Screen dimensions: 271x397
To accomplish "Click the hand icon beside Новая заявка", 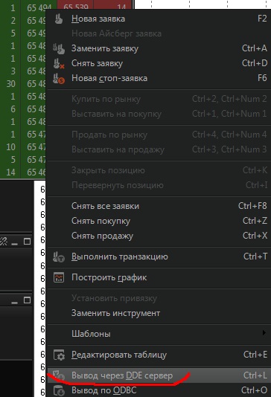I will pos(59,19).
